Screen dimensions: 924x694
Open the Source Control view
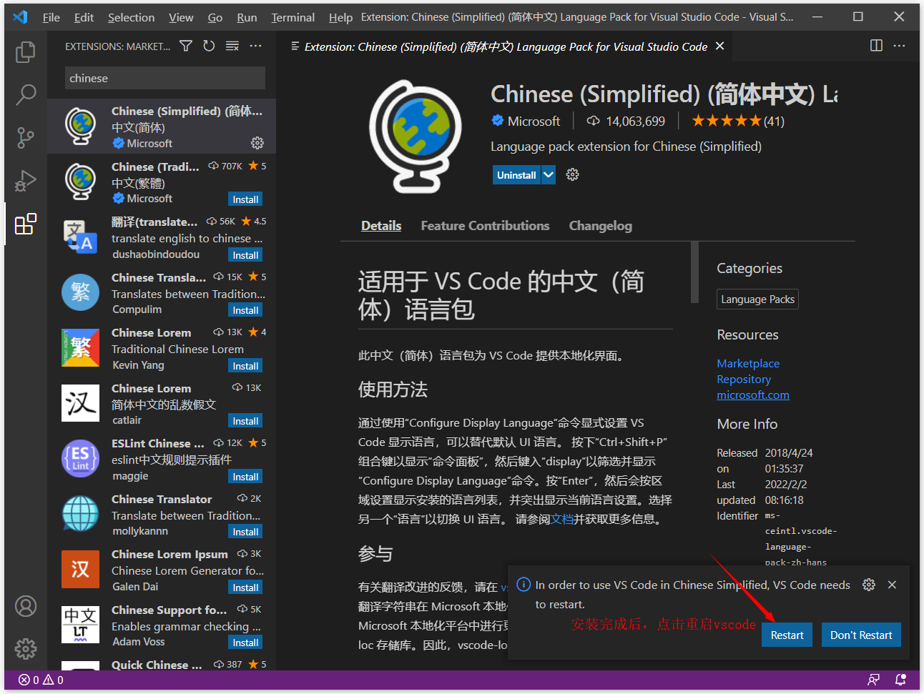[x=26, y=137]
